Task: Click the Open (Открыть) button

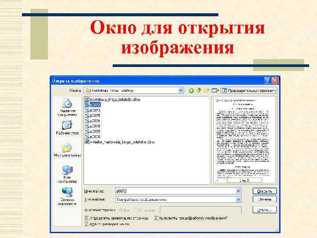Action: point(265,191)
